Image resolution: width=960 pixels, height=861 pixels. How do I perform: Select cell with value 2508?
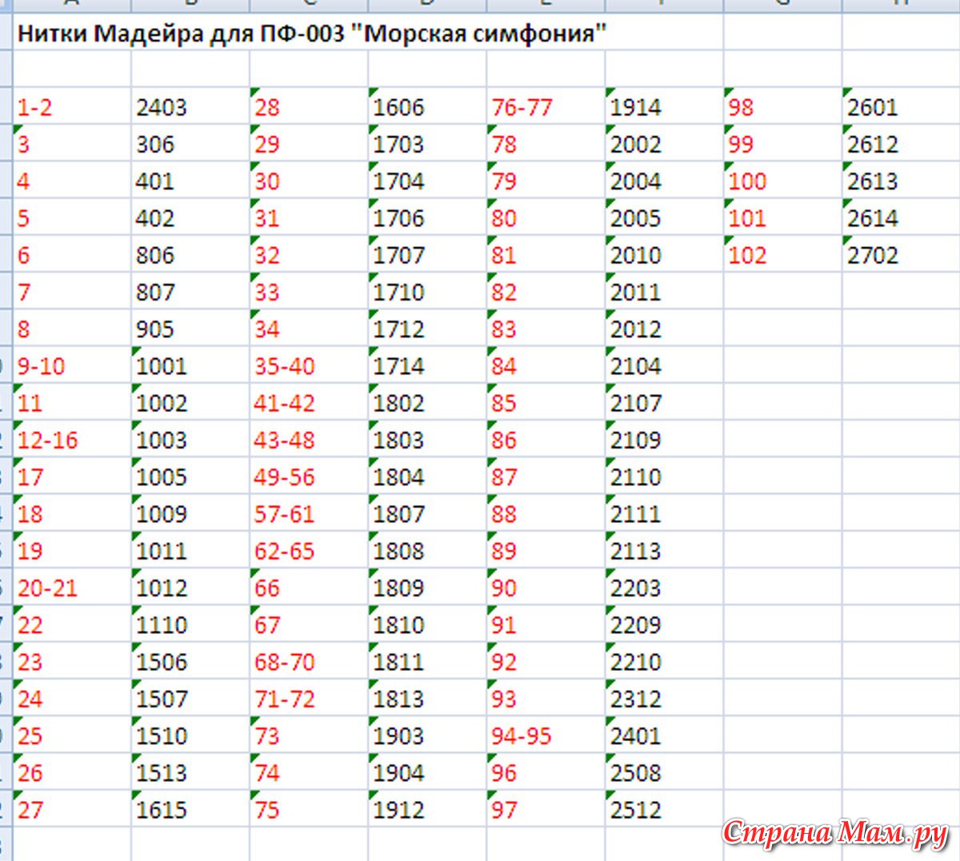coord(664,772)
